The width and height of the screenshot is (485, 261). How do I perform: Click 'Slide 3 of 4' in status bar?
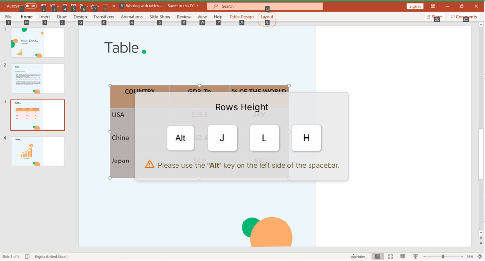[x=11, y=257]
